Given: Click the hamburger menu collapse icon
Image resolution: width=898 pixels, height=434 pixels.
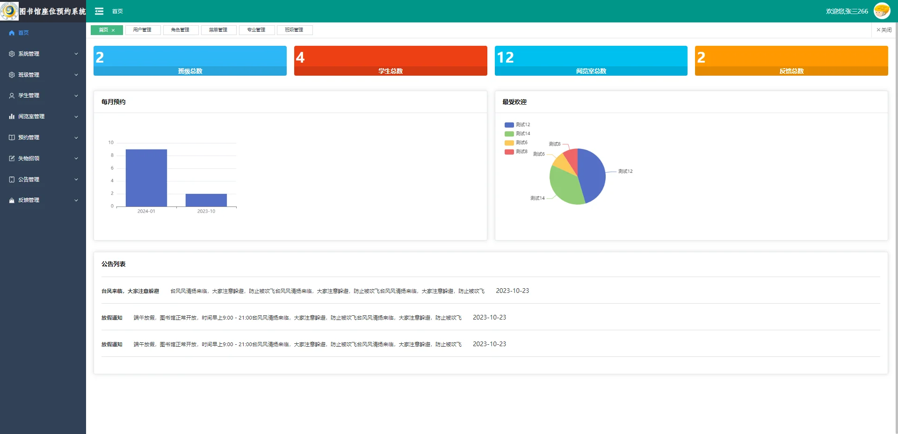Looking at the screenshot, I should click(99, 11).
